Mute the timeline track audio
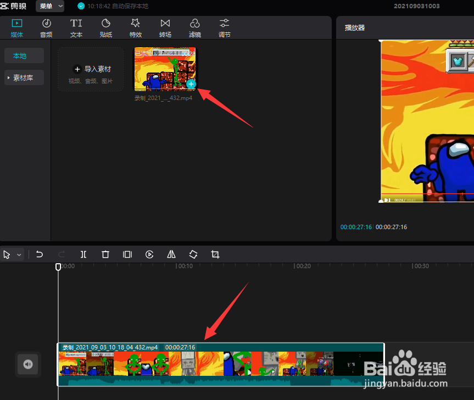Viewport: 474px width, 400px height. tap(28, 364)
